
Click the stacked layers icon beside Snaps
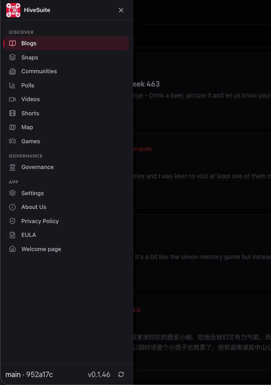12,58
